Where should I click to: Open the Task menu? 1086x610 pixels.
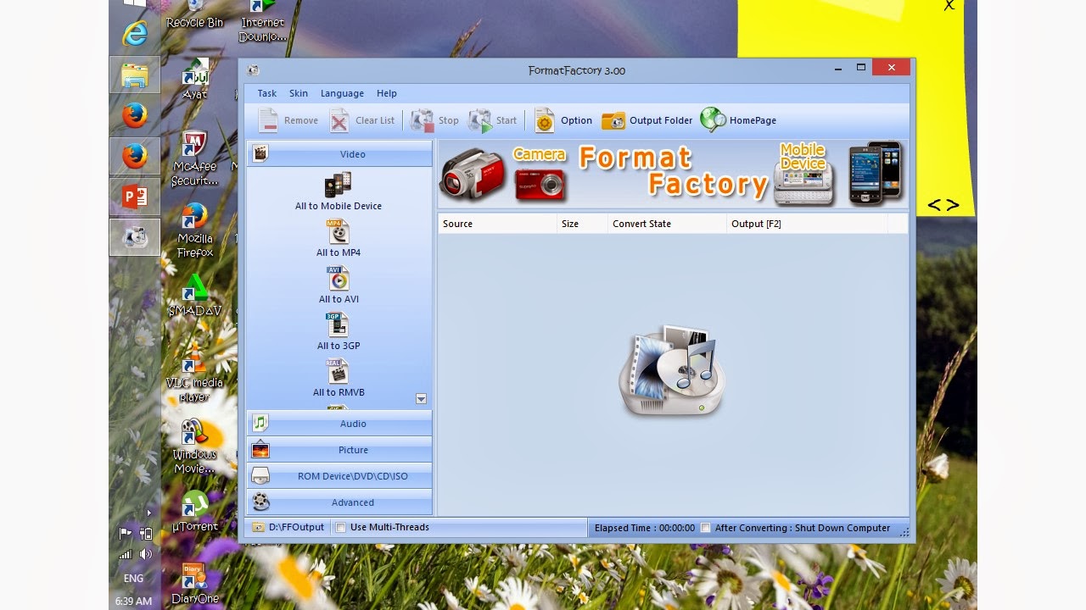(266, 93)
